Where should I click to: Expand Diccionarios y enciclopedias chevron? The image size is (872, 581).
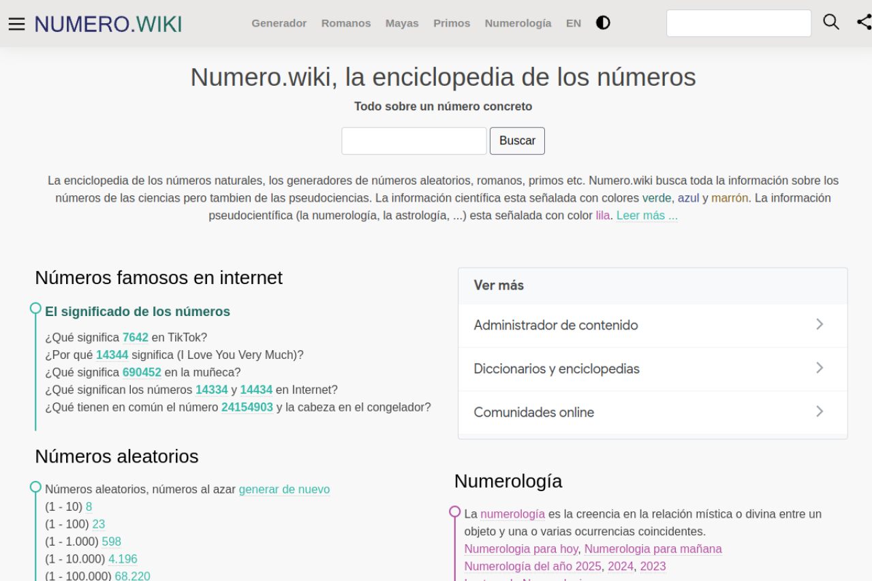tap(820, 368)
